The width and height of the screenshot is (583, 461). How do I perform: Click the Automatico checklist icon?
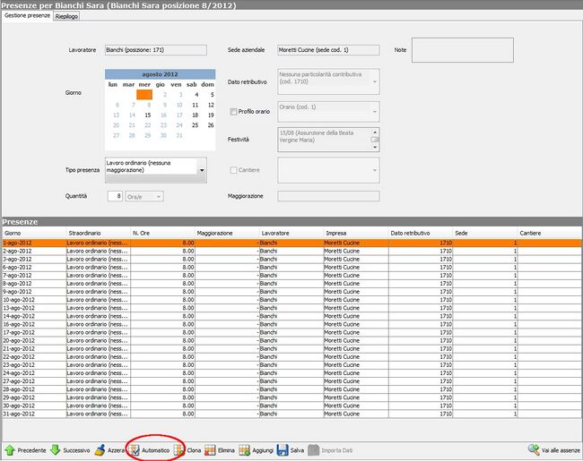point(135,450)
